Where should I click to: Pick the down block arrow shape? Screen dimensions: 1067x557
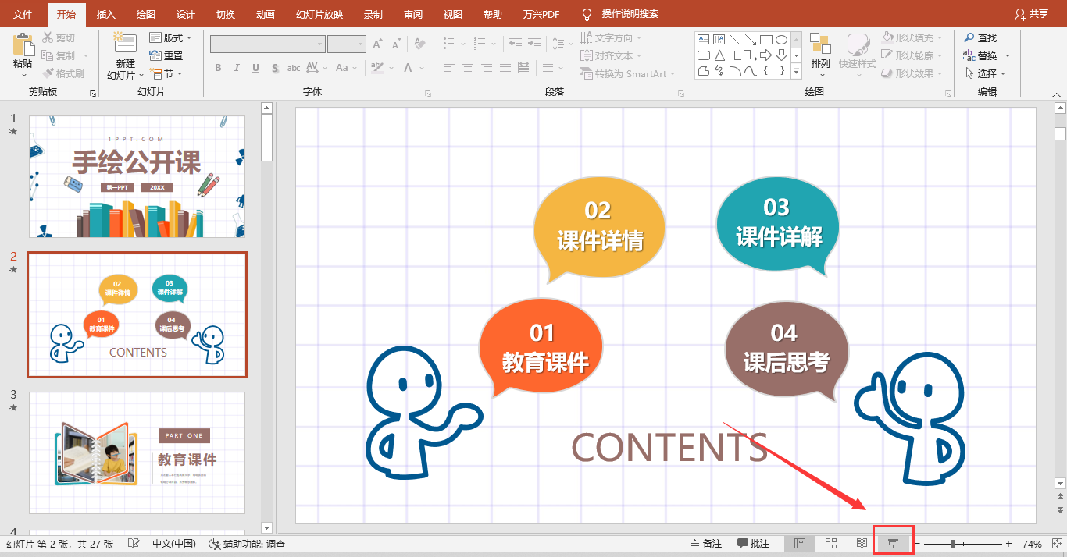781,55
